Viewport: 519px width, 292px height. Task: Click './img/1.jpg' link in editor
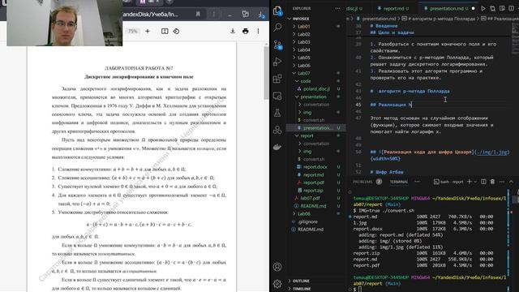tap(491, 152)
